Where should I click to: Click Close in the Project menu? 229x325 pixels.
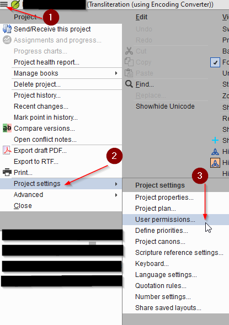click(23, 206)
